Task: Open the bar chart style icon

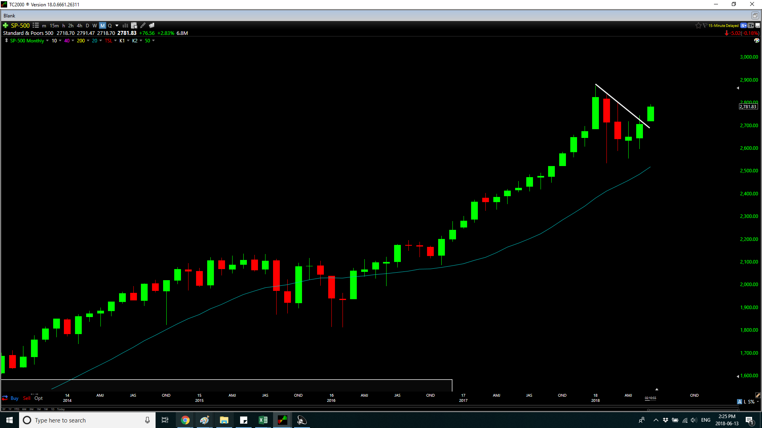Action: [125, 25]
